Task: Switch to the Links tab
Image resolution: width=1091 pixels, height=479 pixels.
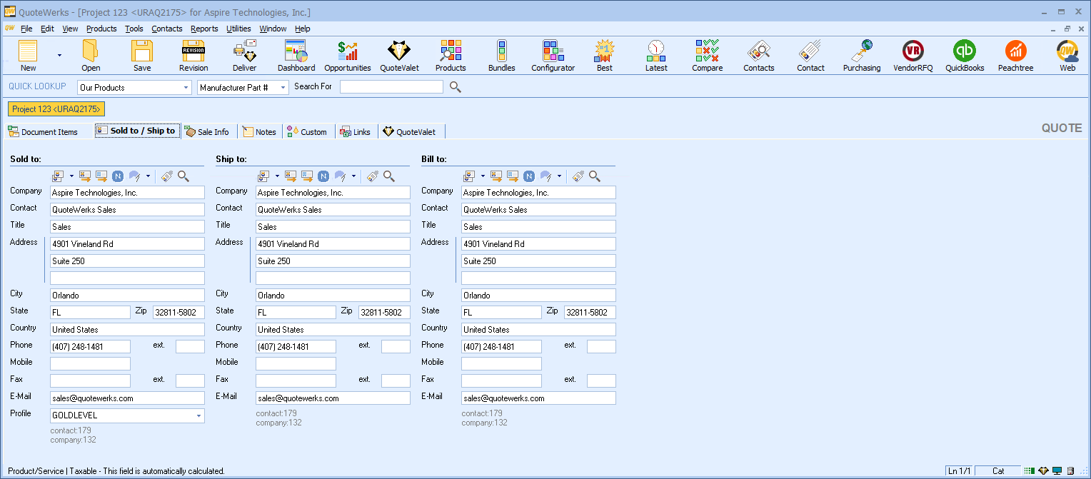Action: (x=356, y=132)
